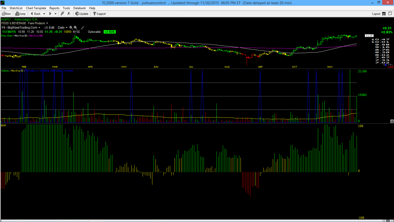Open the WatchList menu
This screenshot has height=222, width=394.
[x=16, y=8]
